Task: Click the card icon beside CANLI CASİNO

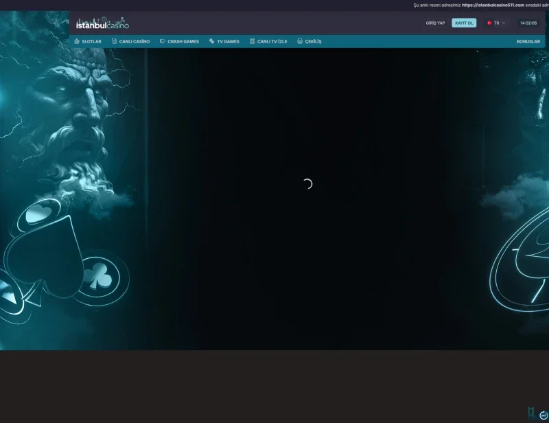Action: tap(114, 41)
